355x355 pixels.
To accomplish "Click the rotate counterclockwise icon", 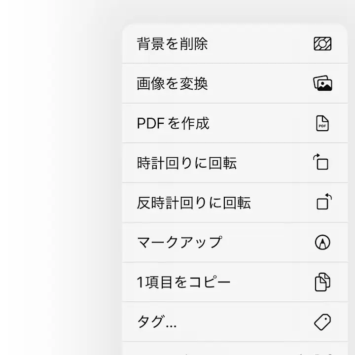I will (323, 202).
